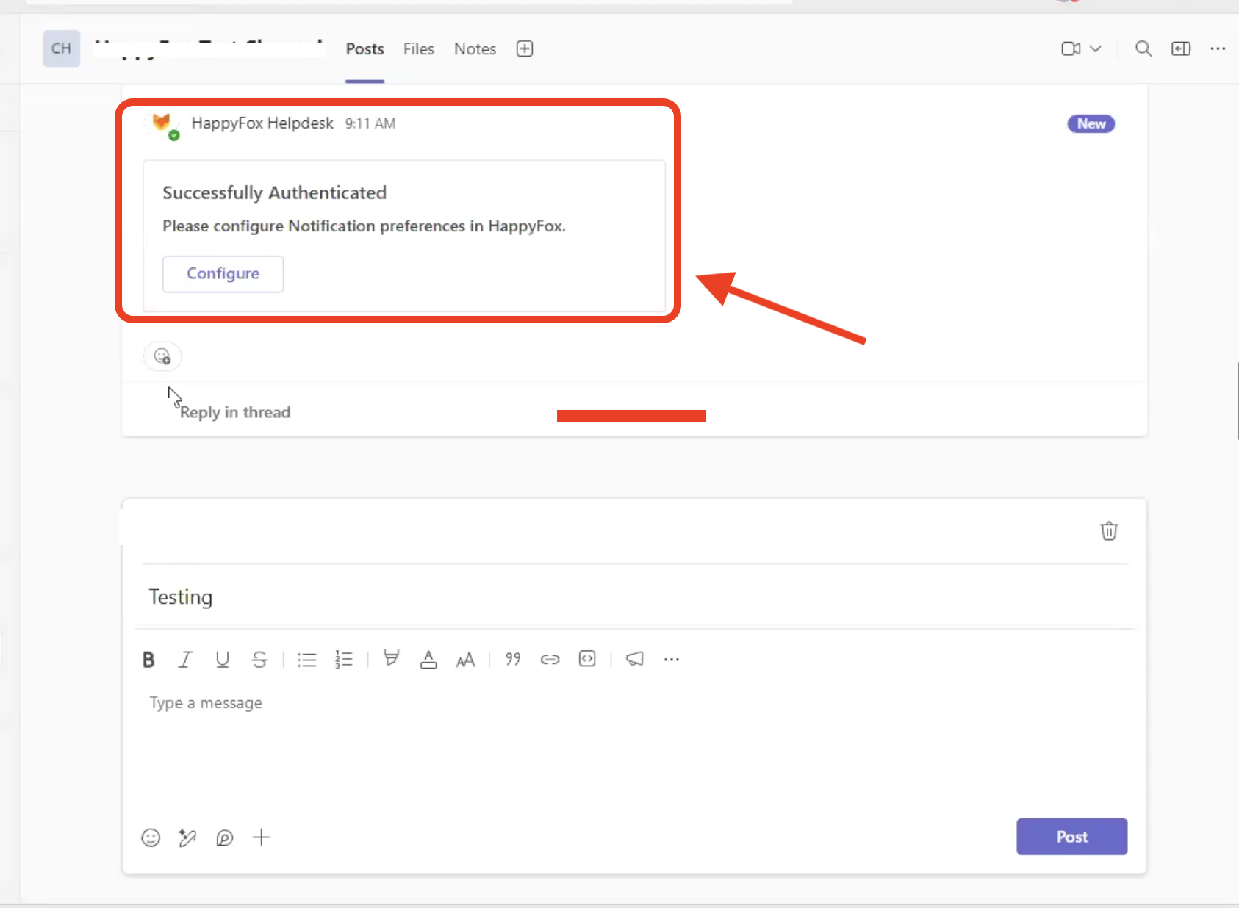Open the HappyFox Helpdesk bot avatar
Image resolution: width=1239 pixels, height=908 pixels.
162,123
